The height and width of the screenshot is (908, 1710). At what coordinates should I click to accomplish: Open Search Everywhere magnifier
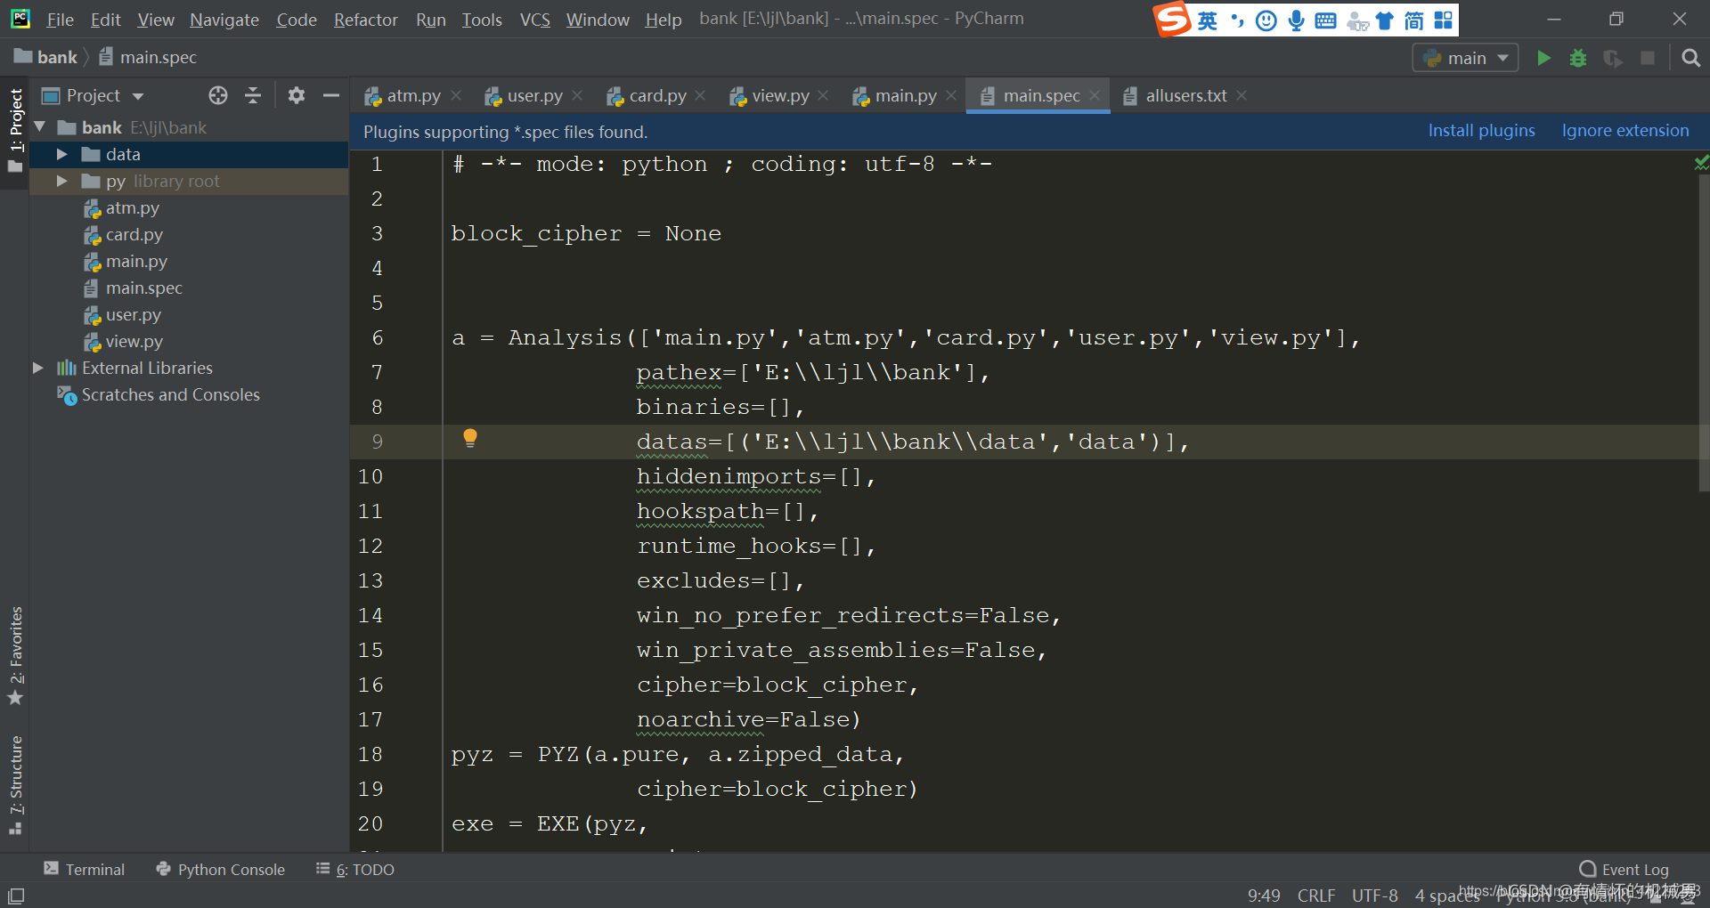point(1690,57)
